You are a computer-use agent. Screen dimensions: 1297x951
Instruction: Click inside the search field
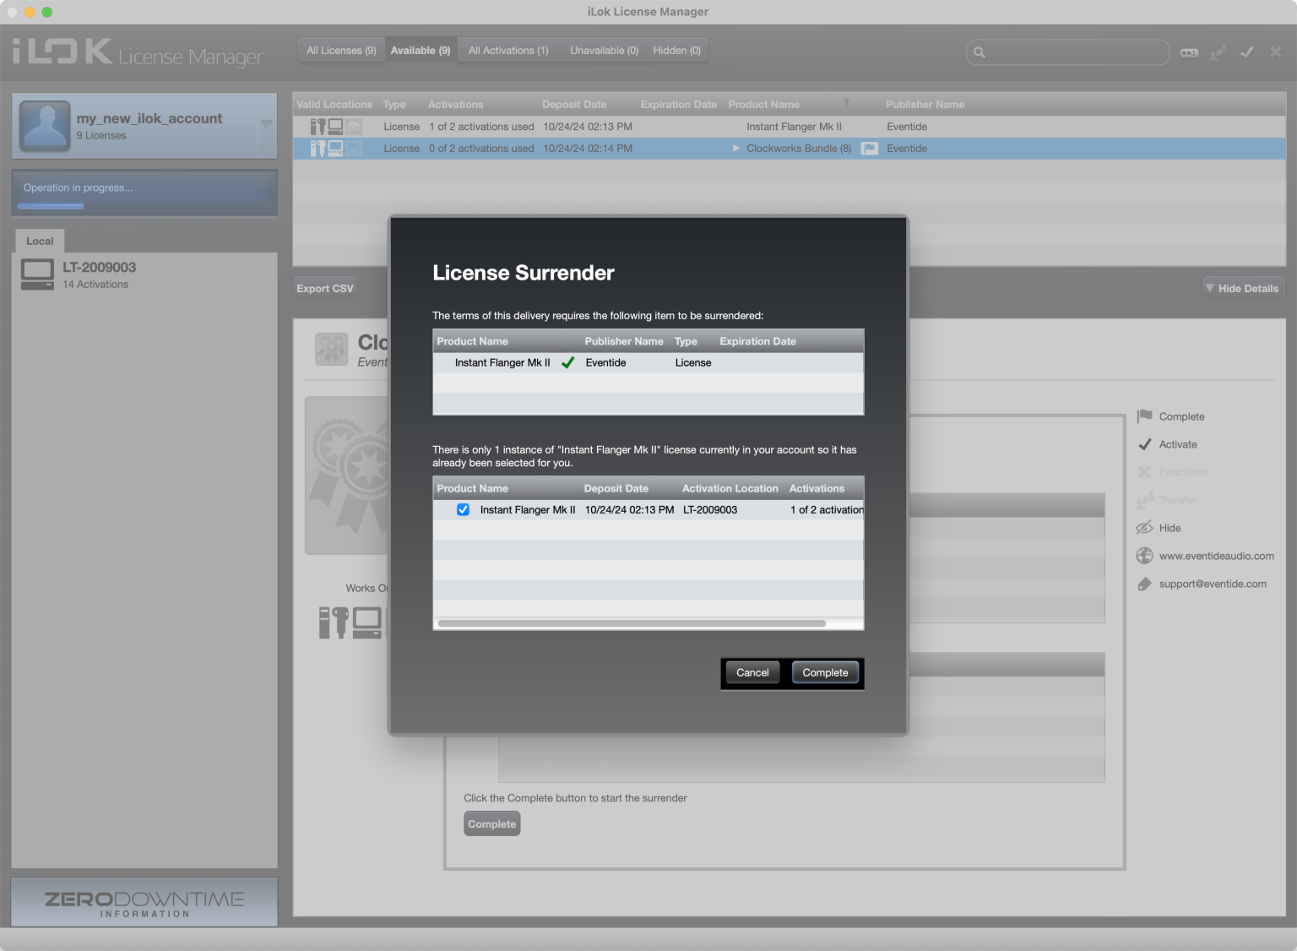click(x=1064, y=52)
